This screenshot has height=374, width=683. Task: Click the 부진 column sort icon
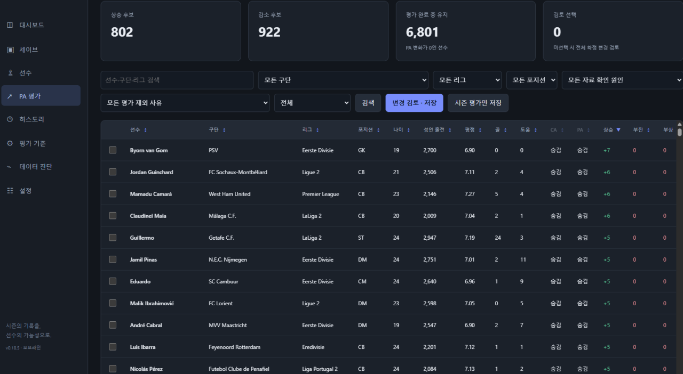[648, 130]
